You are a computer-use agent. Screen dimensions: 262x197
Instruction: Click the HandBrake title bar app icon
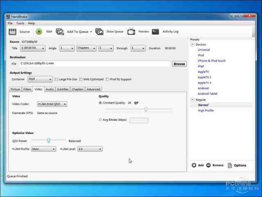coord(8,17)
